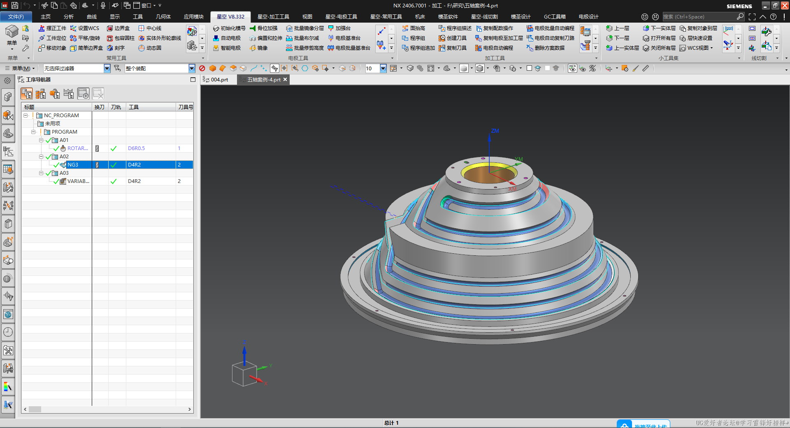Viewport: 790px width, 428px height.
Task: Collapse the A01 group node
Action: tap(41, 140)
